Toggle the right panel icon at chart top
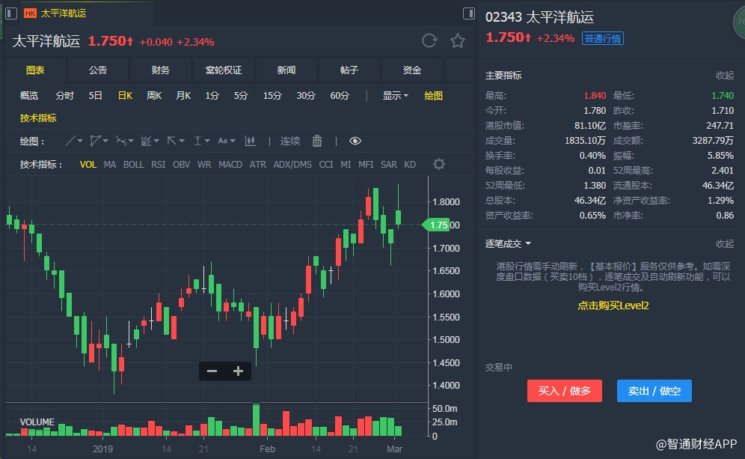This screenshot has height=459, width=745. click(469, 13)
